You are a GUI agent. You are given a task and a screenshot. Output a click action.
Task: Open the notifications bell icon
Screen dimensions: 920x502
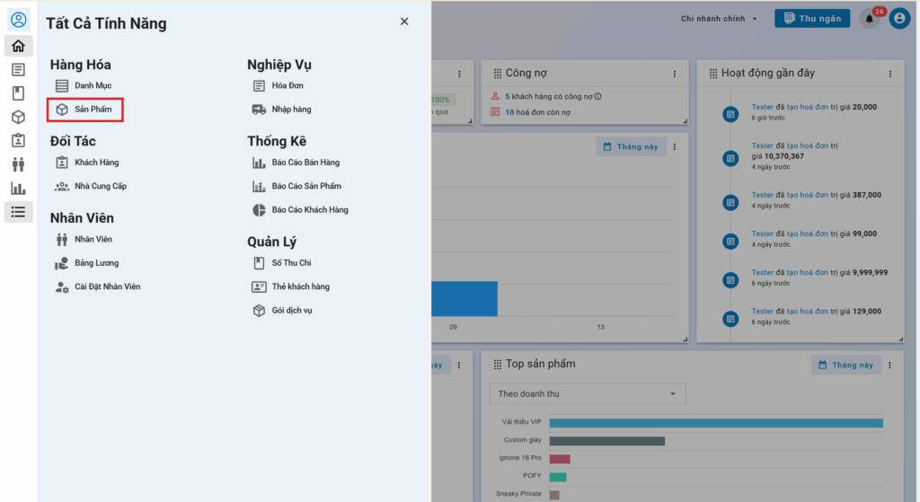point(869,19)
